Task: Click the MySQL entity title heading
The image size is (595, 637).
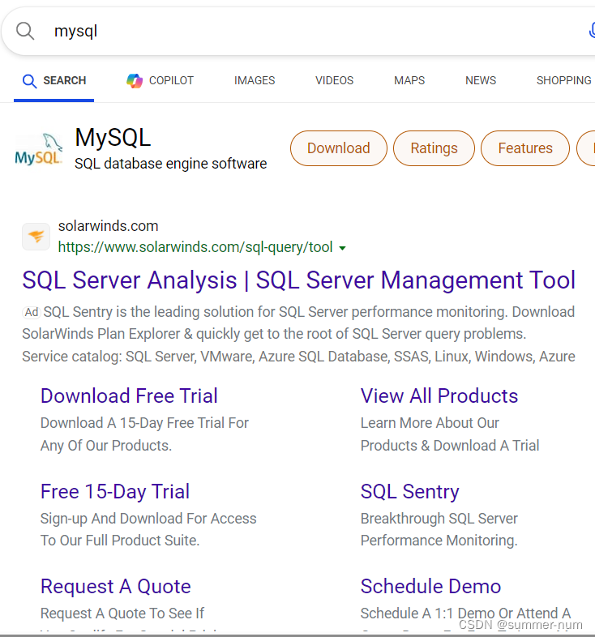Action: coord(113,137)
